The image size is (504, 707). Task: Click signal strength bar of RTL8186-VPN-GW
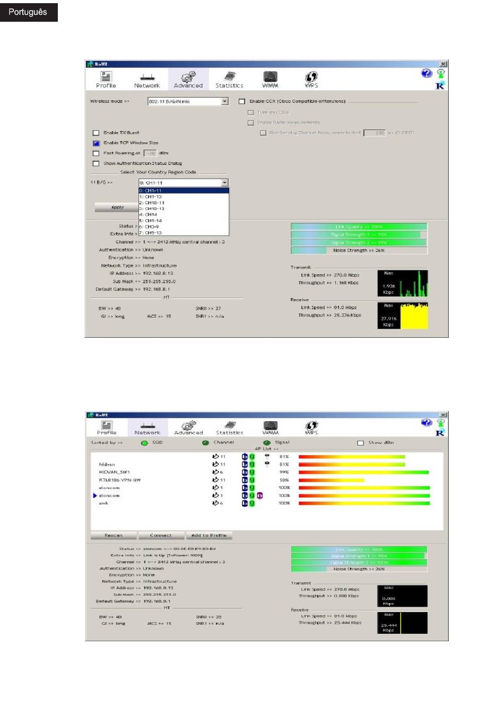point(332,480)
